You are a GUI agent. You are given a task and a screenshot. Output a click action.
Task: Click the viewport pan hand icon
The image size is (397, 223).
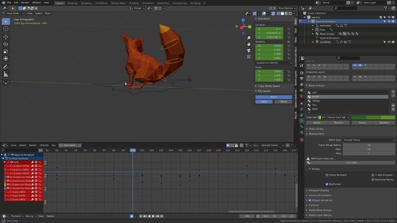tap(249, 44)
